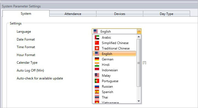Click the Thailand flag icon

click(97, 97)
